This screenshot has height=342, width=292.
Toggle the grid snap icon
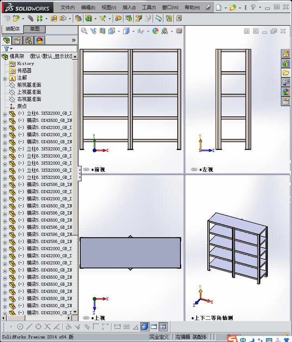tap(127, 327)
